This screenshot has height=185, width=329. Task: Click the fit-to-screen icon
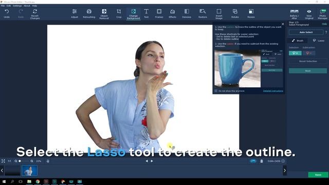(x=3, y=161)
